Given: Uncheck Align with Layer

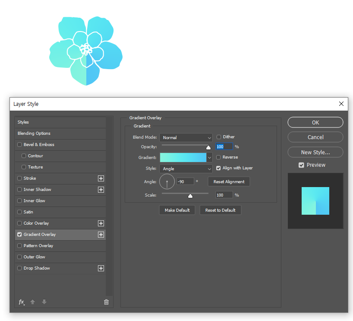Looking at the screenshot, I should (218, 168).
